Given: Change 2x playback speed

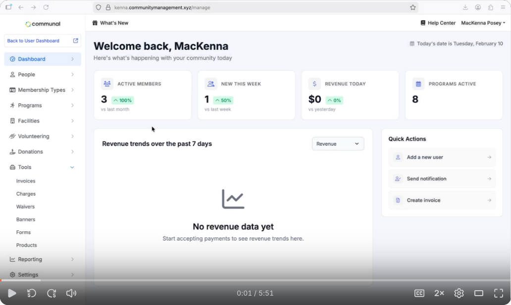Looking at the screenshot, I should click(x=439, y=293).
